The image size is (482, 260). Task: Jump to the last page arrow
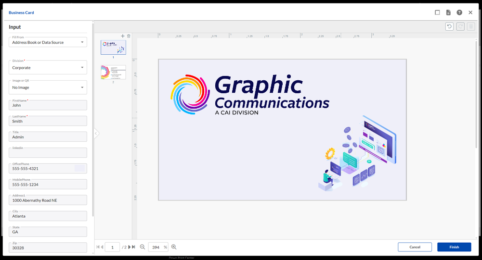coord(133,247)
